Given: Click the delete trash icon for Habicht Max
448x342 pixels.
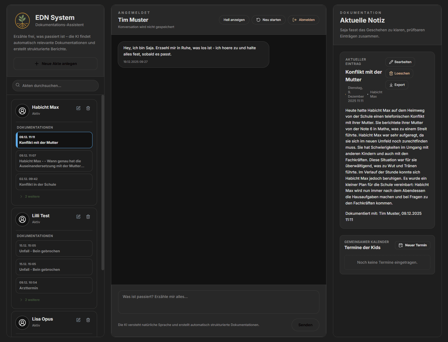Looking at the screenshot, I should point(88,108).
